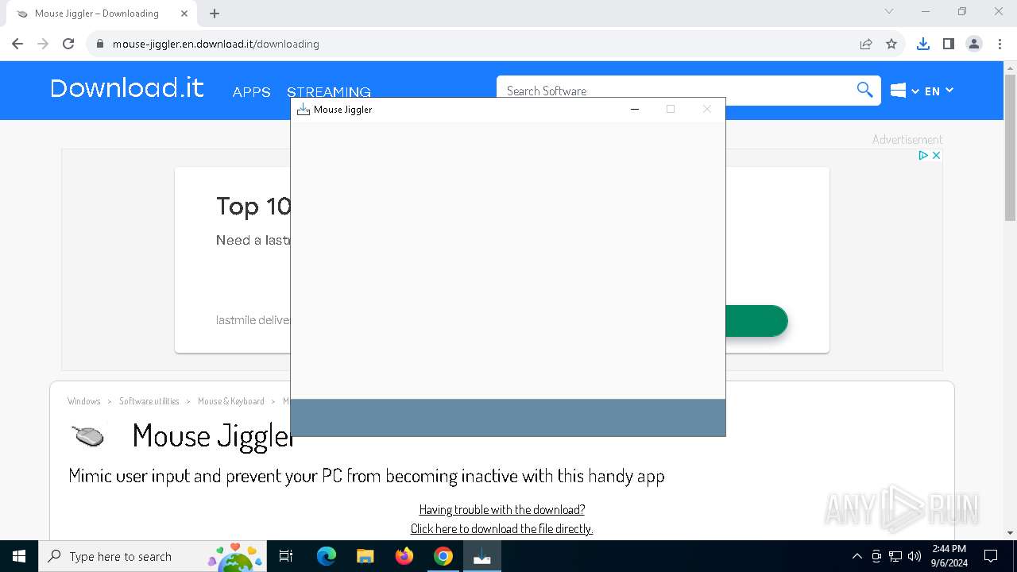Screen dimensions: 1017x572
Task: Launch Firefox from taskbar
Action: tap(404, 556)
